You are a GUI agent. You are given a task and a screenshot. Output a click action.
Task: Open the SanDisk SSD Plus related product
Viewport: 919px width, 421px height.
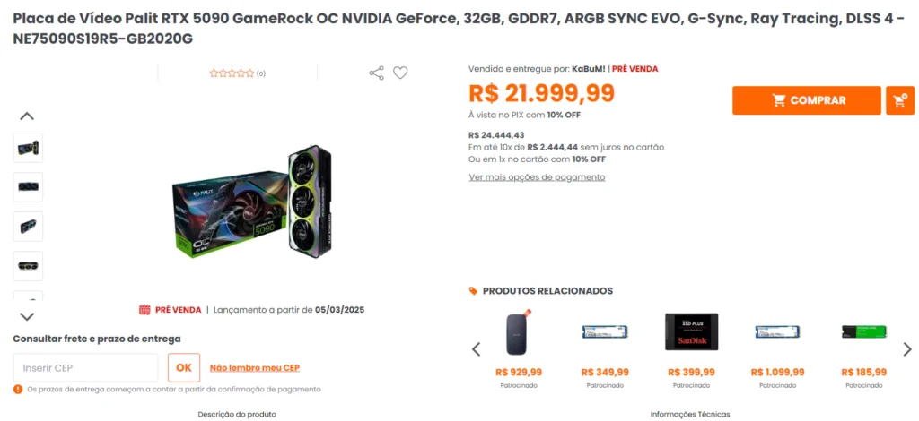click(x=691, y=332)
